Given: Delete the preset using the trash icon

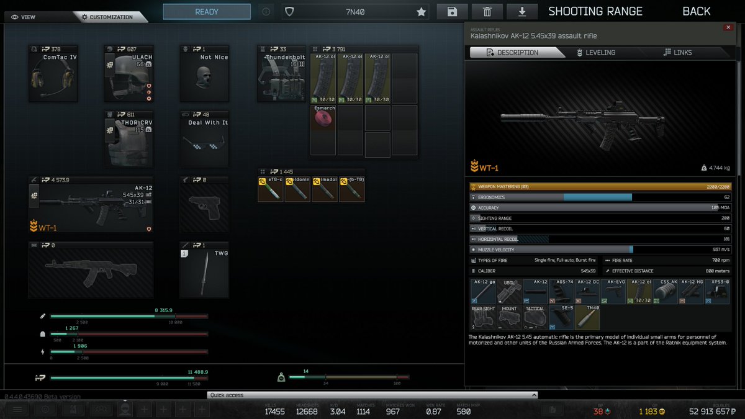Looking at the screenshot, I should (x=487, y=12).
